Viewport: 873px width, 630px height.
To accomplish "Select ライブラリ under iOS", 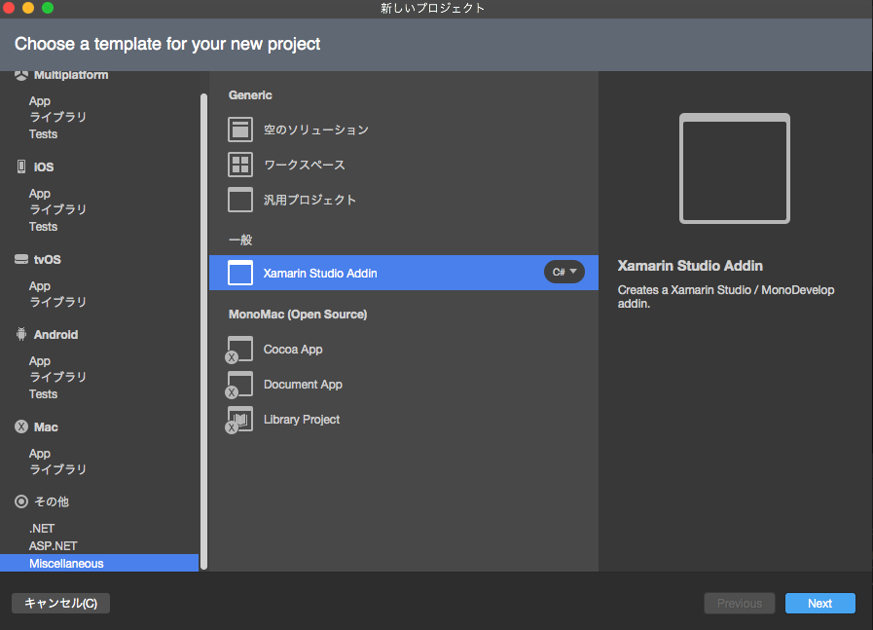I will [x=57, y=209].
